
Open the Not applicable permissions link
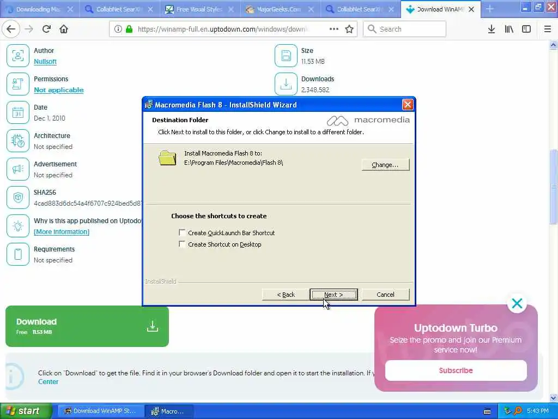tap(59, 90)
